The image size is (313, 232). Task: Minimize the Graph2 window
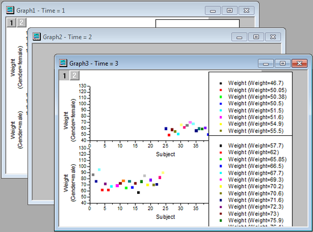(240, 37)
